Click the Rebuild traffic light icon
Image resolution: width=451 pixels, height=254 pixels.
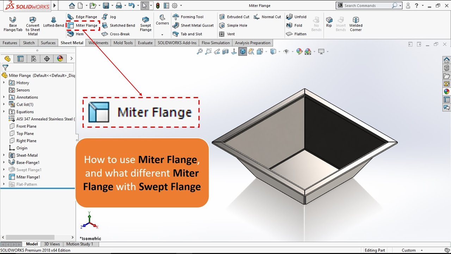coord(157,6)
